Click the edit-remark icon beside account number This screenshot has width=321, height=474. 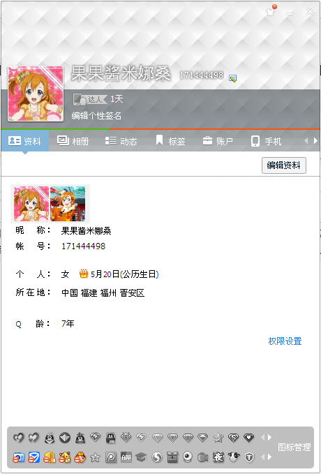232,79
